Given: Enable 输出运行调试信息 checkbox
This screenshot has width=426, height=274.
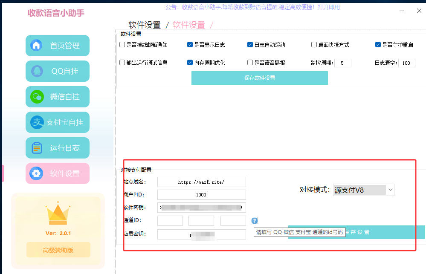Looking at the screenshot, I should tap(122, 63).
